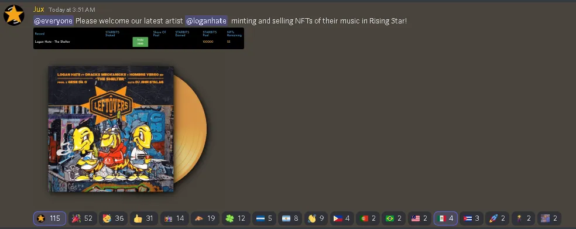Click the Brazil flag reaction
576x229 pixels.
click(x=393, y=218)
